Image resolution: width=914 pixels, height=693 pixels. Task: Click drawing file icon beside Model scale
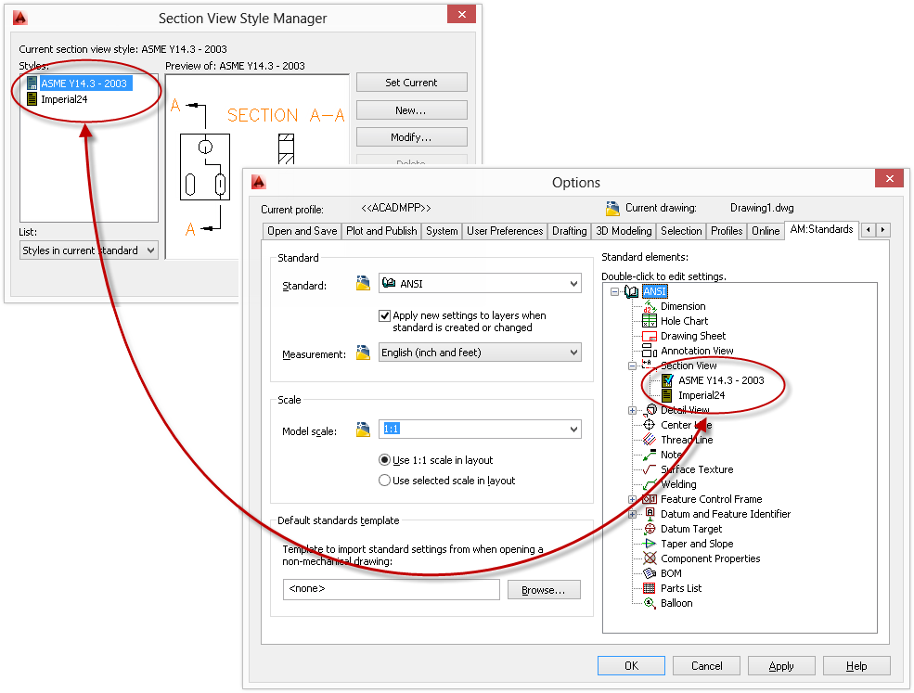[x=363, y=430]
